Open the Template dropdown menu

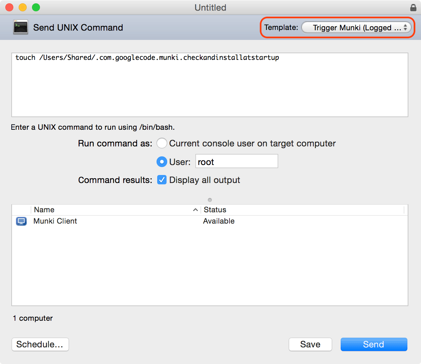coord(356,28)
